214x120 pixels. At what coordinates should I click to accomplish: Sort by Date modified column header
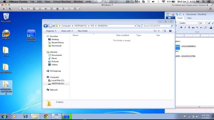click(123, 35)
